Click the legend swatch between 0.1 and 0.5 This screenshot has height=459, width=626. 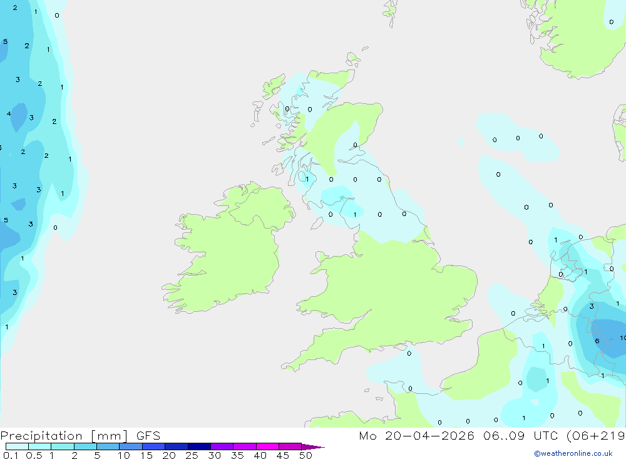tap(17, 446)
